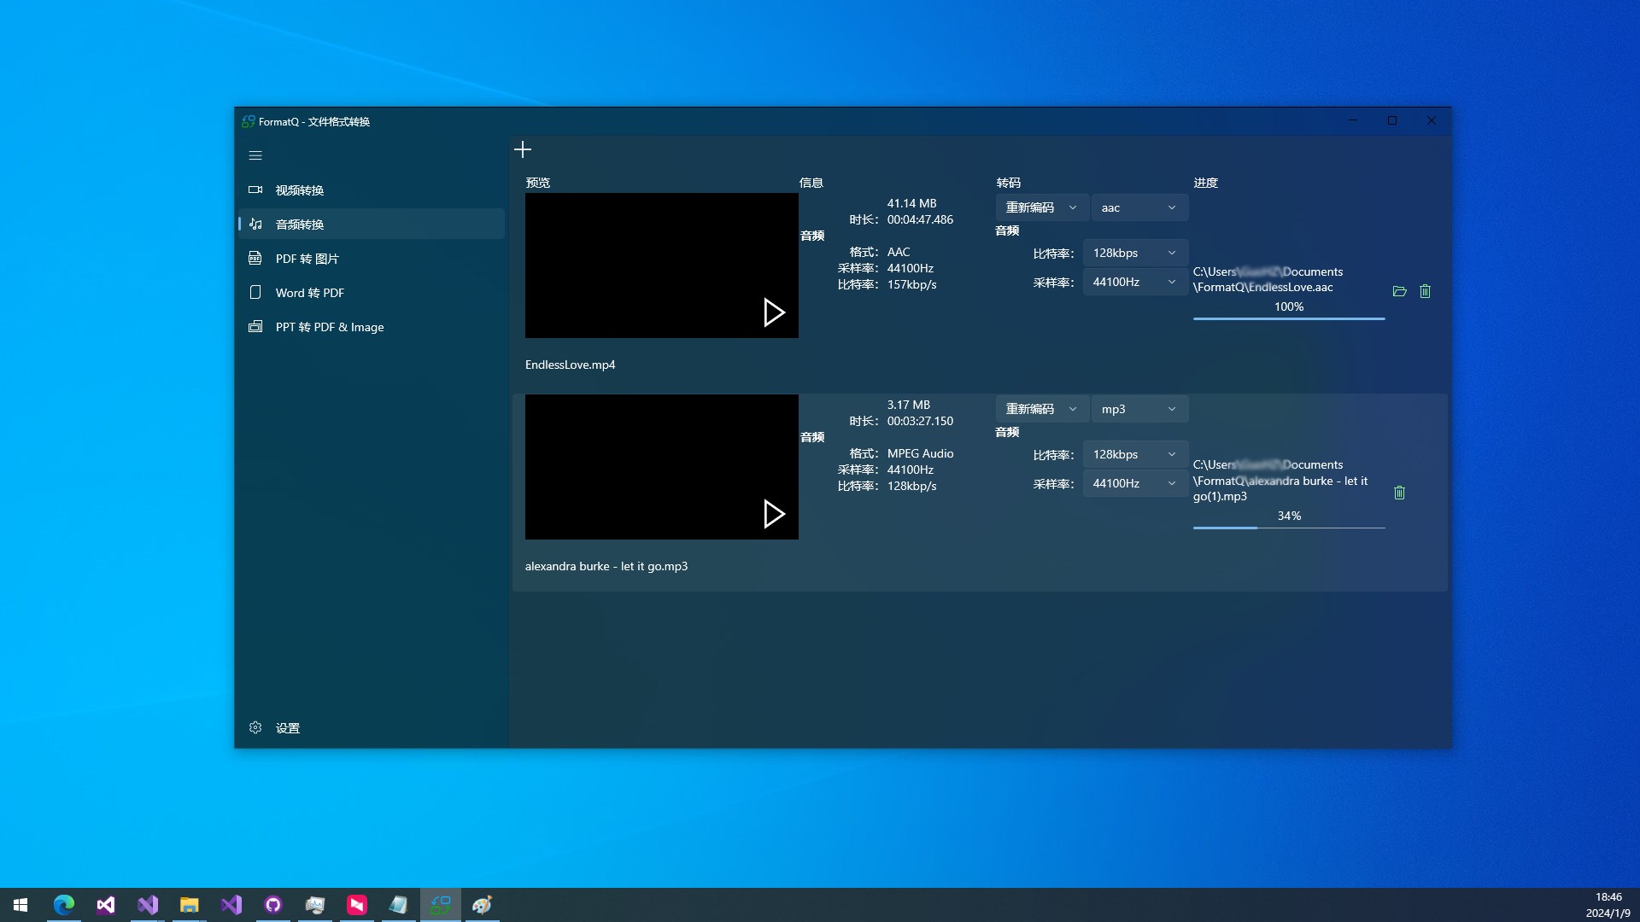Delete the EndlessLove.mp4 conversion item
The width and height of the screenshot is (1640, 922).
[1425, 291]
